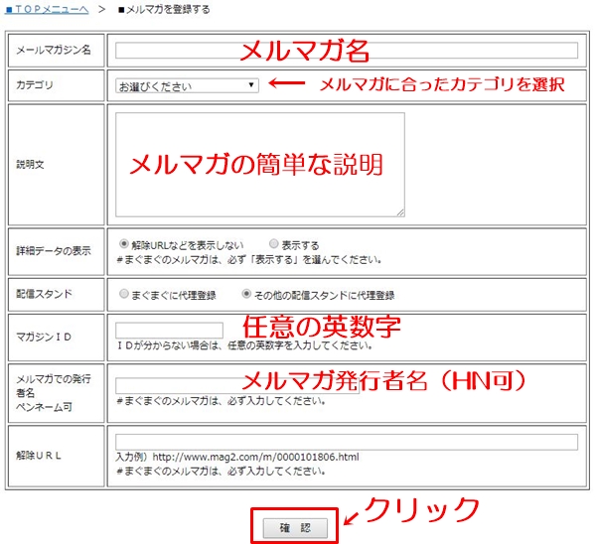Click the dropdown arrow in カテゴリ selector
Image resolution: width=596 pixels, height=544 pixels.
coord(251,85)
